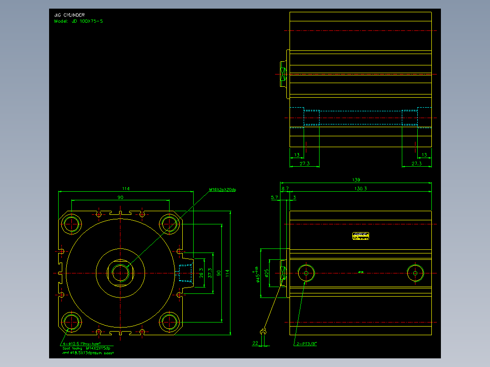The width and height of the screenshot is (490, 367).
Task: Pick the "37.3" dimension value
Action: tap(210, 273)
